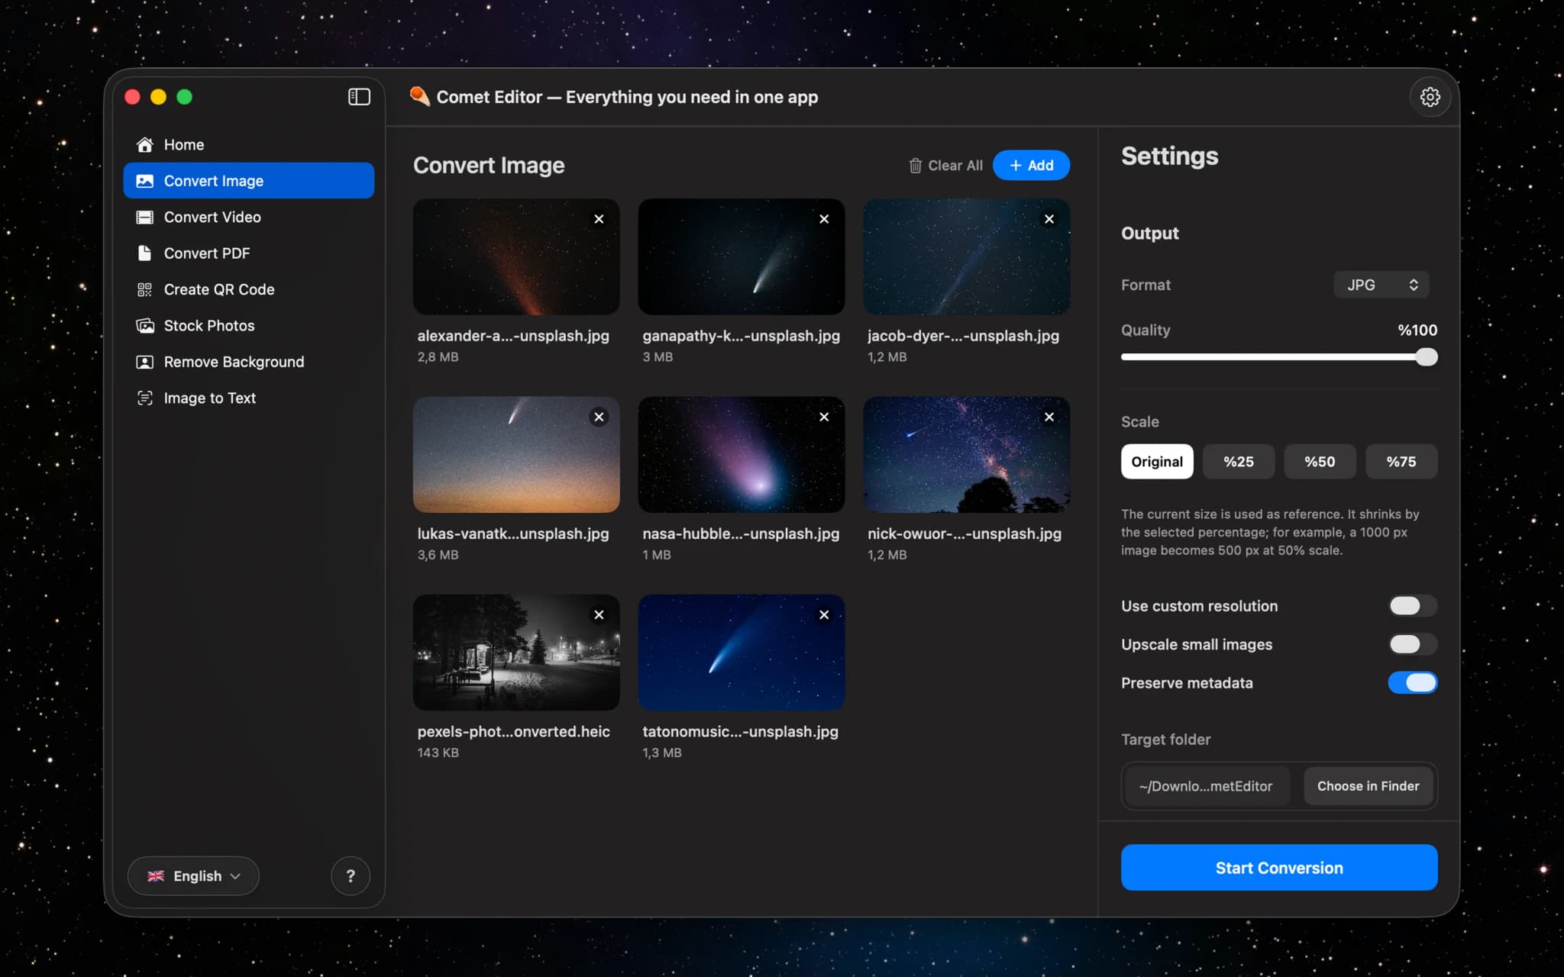Screen dimensions: 1564x977
Task: Open the Stock Photos section
Action: tap(208, 325)
